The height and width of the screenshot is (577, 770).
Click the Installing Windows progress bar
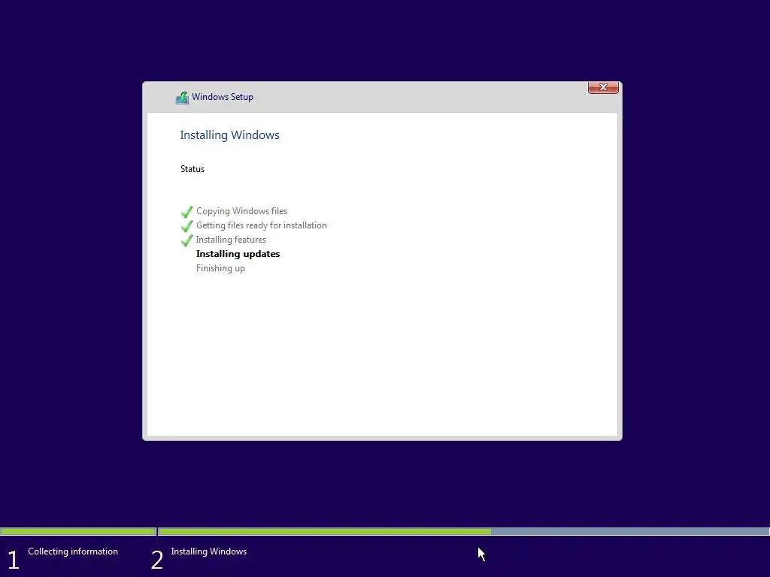tap(463, 531)
